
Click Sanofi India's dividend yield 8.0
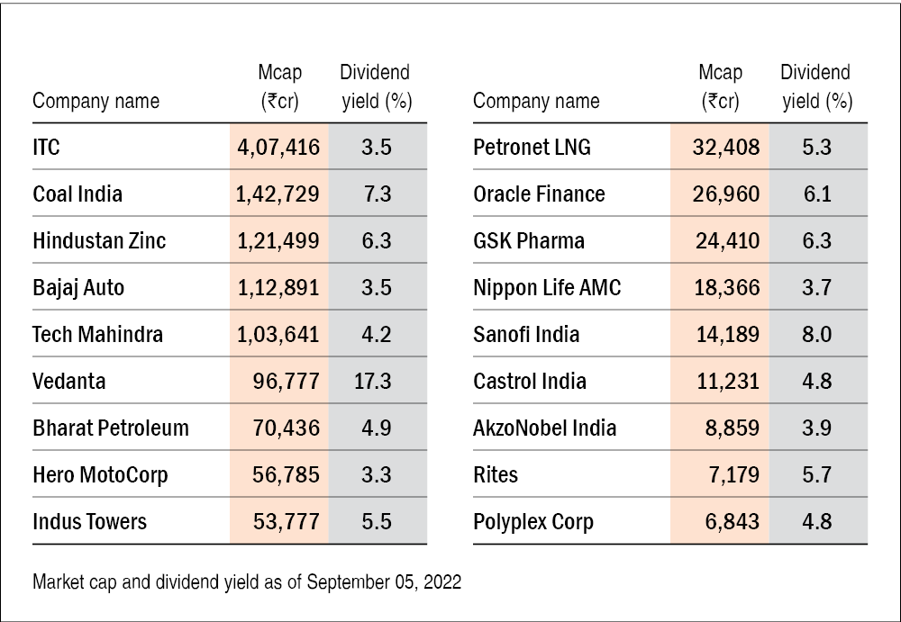coord(816,334)
